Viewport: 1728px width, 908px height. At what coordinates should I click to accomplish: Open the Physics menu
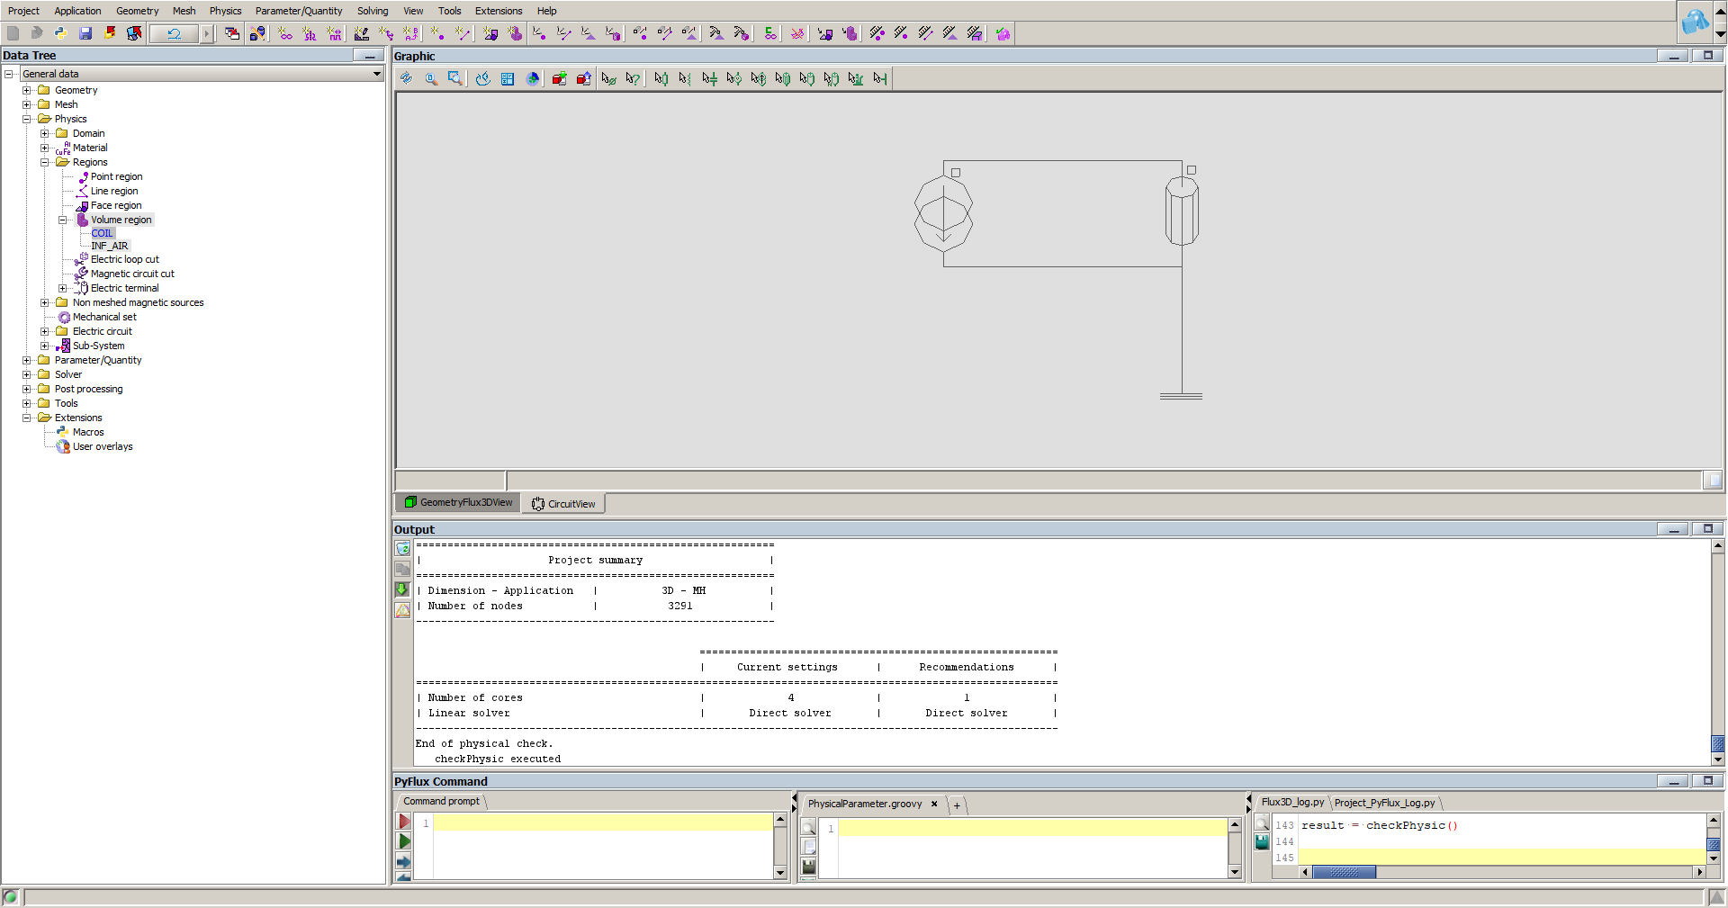click(x=225, y=11)
